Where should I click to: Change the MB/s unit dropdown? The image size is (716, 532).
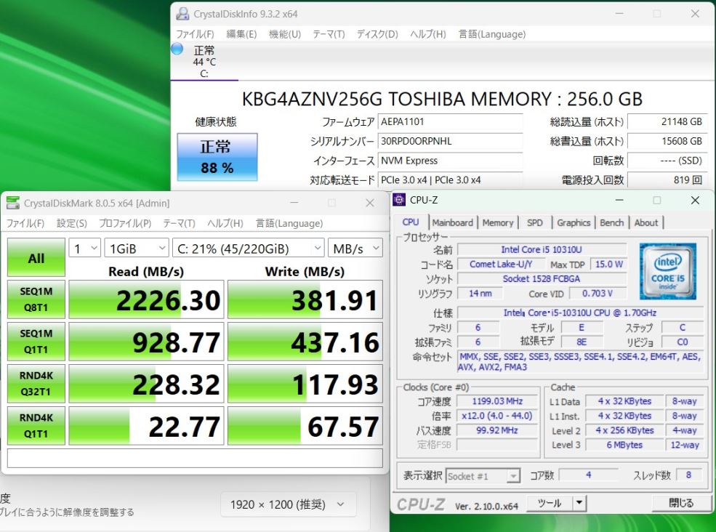click(x=355, y=249)
